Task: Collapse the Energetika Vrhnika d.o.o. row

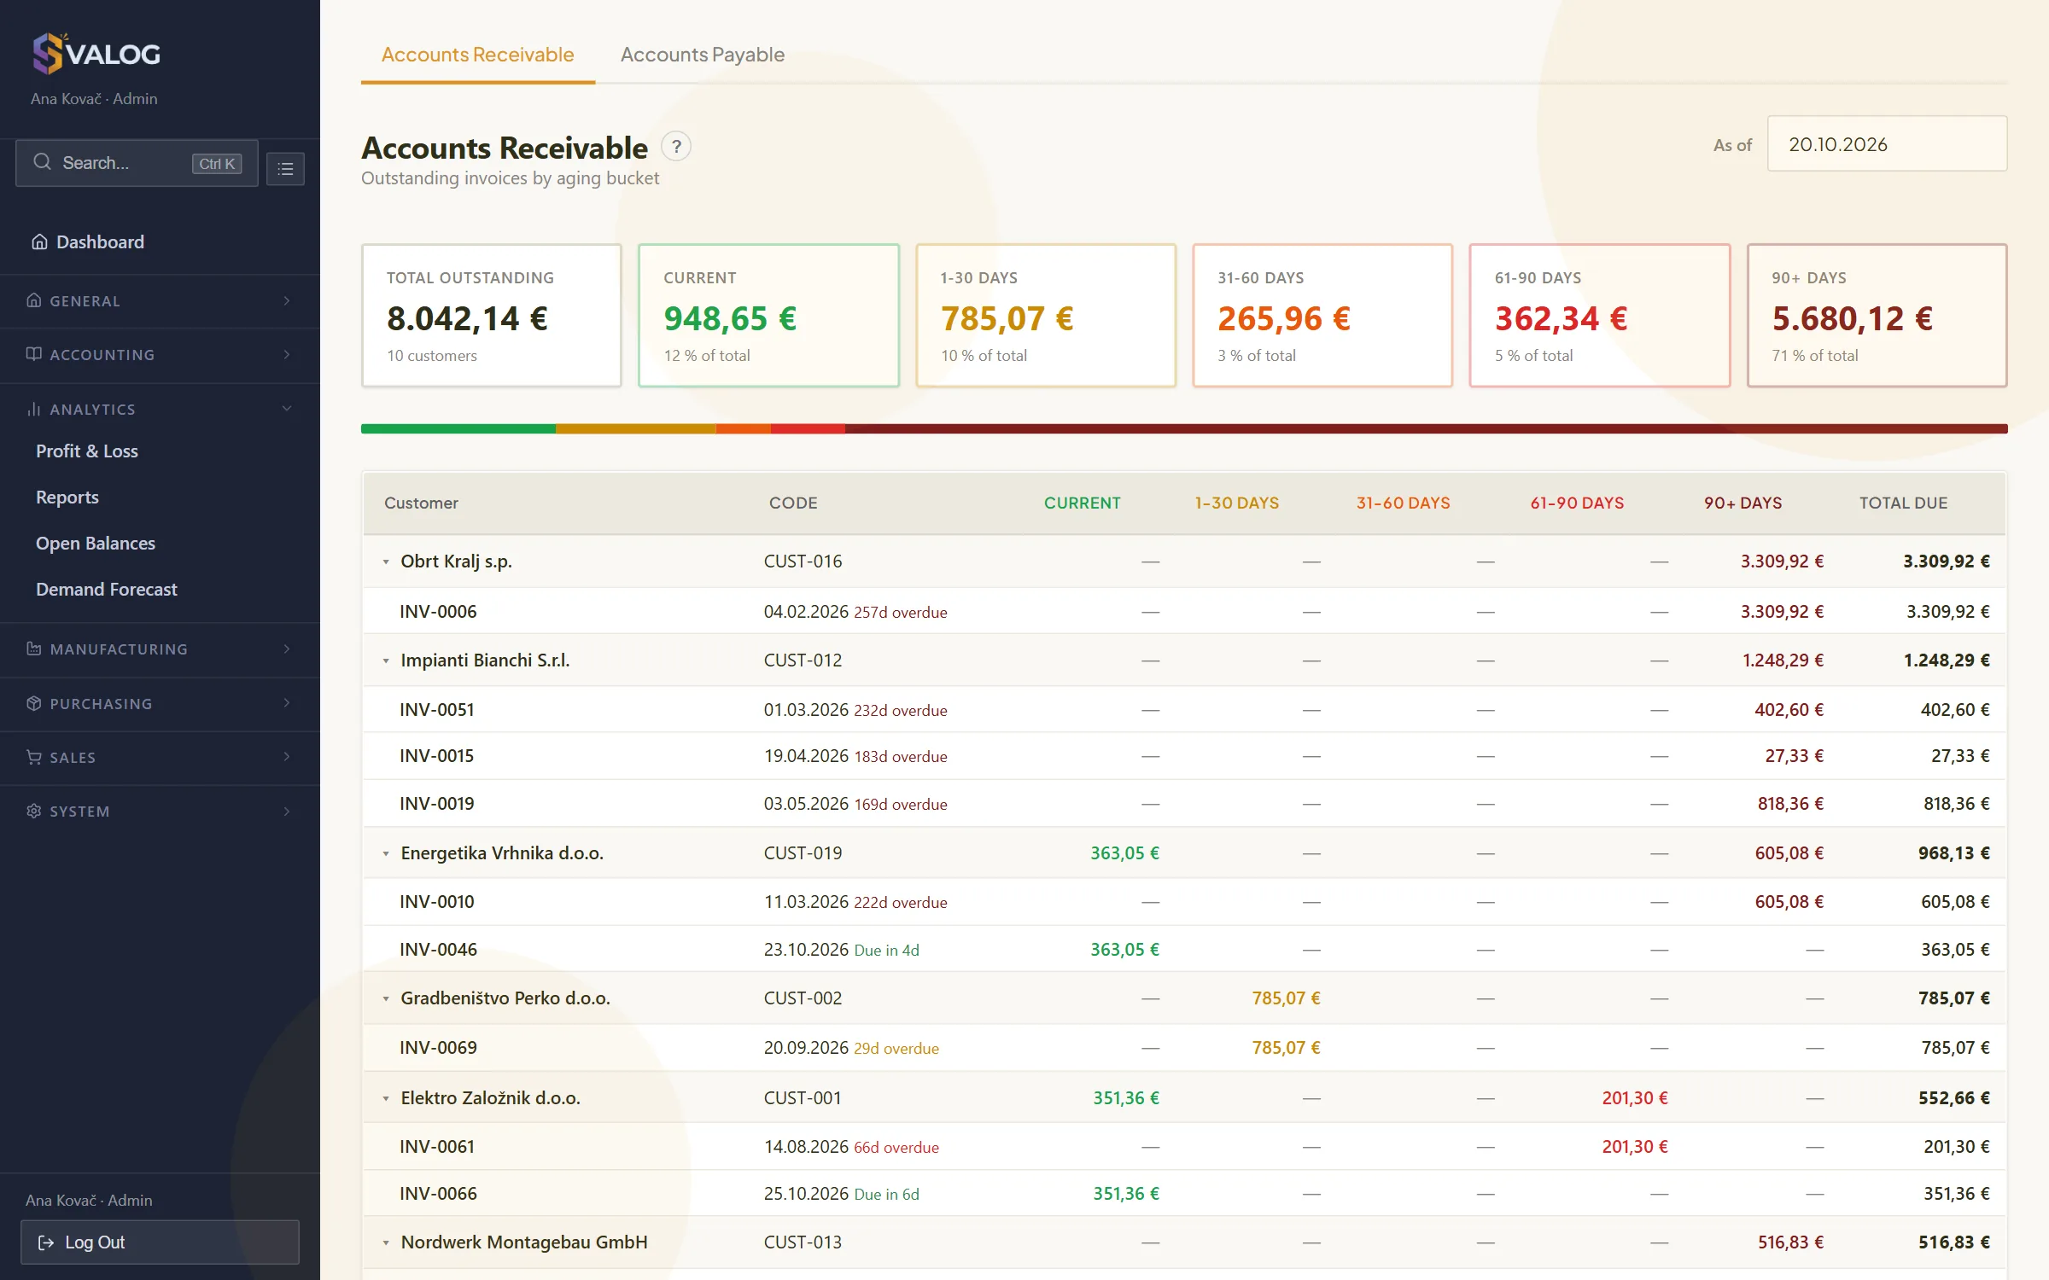Action: [x=386, y=853]
